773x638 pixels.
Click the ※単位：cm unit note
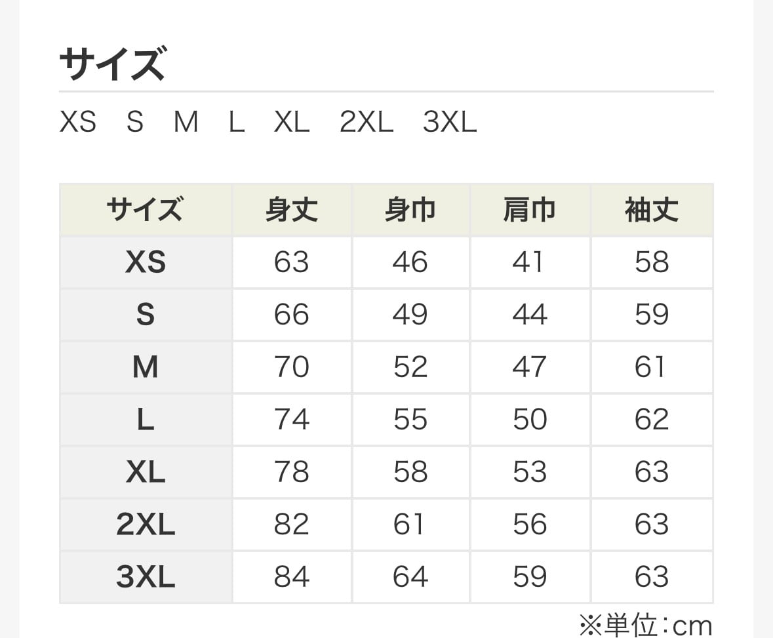(x=645, y=626)
